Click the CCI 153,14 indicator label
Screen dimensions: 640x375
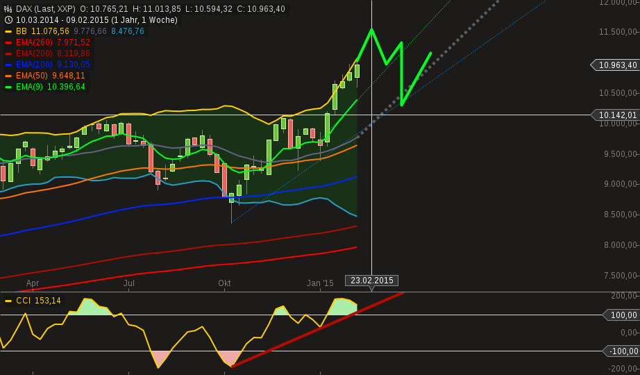[38, 301]
